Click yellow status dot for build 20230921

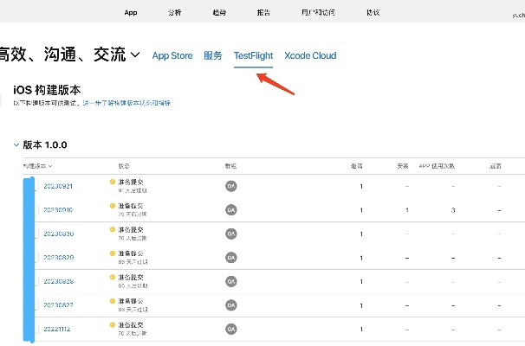click(x=113, y=182)
